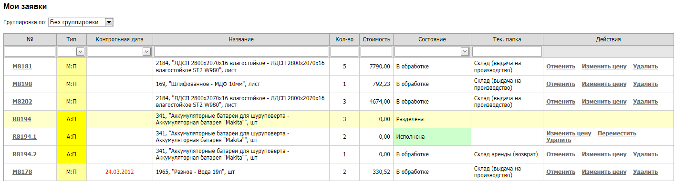
Task: Click Изменить цену for request M8198
Action: 604,84
